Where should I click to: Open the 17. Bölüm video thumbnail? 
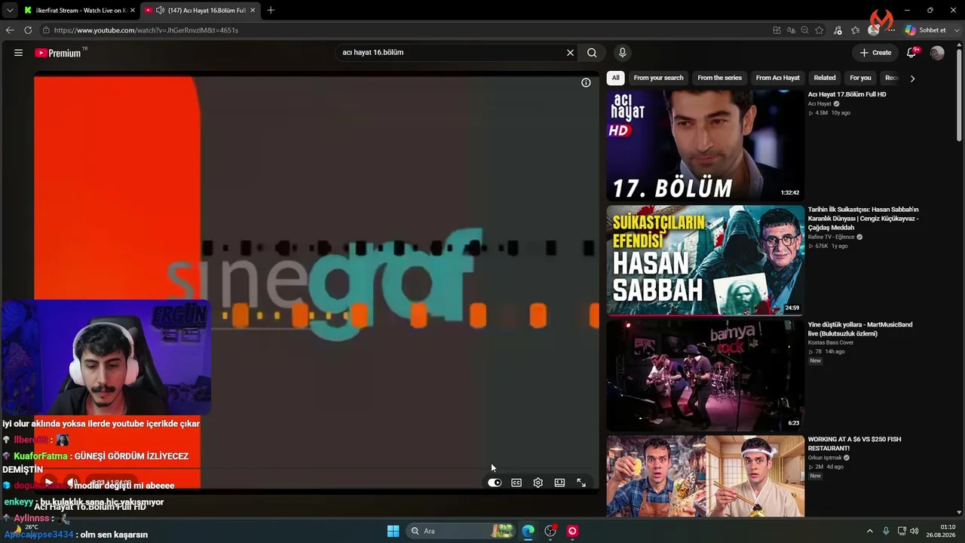coord(705,145)
